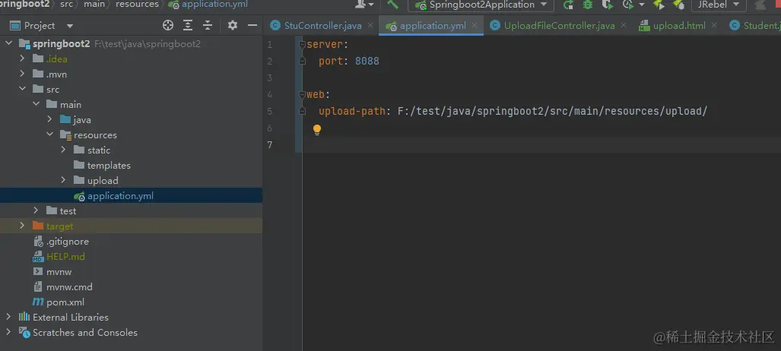This screenshot has height=351, width=781.
Task: Expand Scratches and Consoles
Action: pyautogui.click(x=8, y=333)
